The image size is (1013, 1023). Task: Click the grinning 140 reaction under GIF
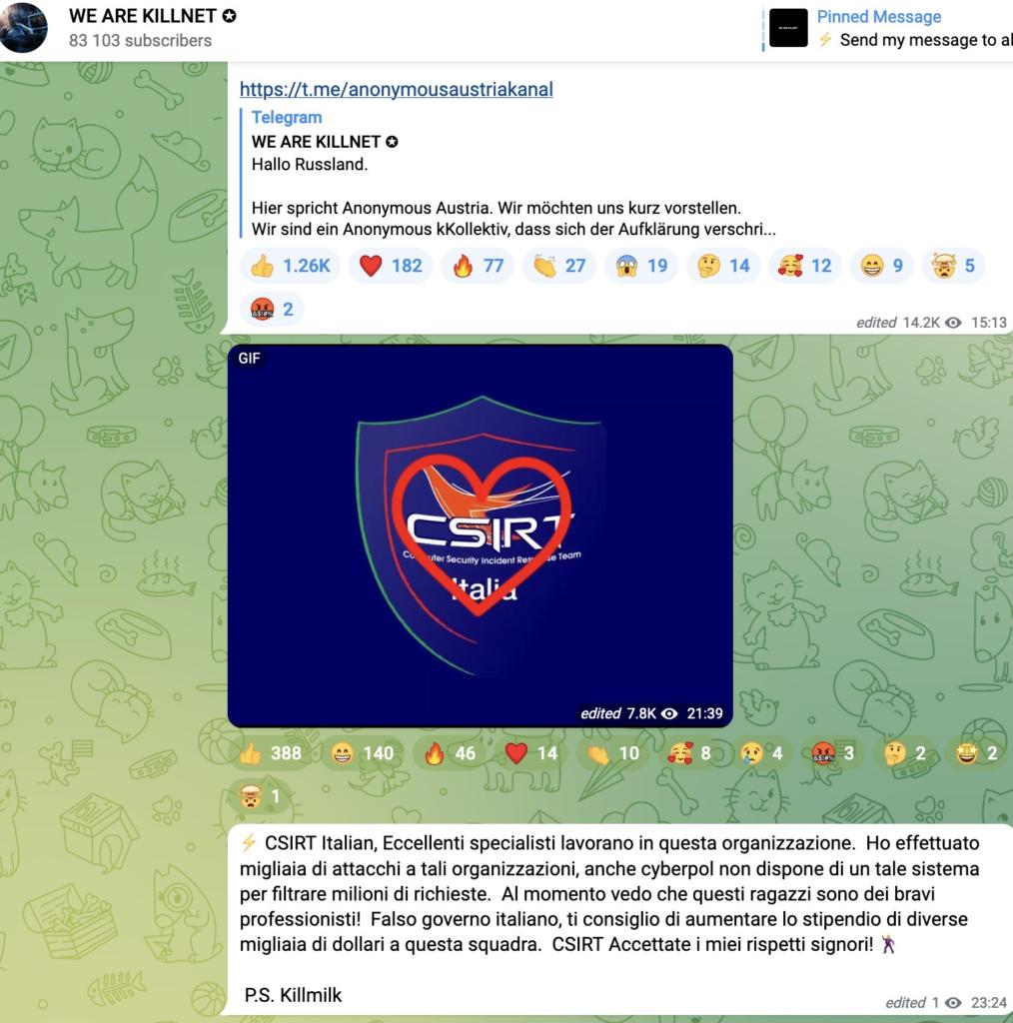tap(362, 753)
